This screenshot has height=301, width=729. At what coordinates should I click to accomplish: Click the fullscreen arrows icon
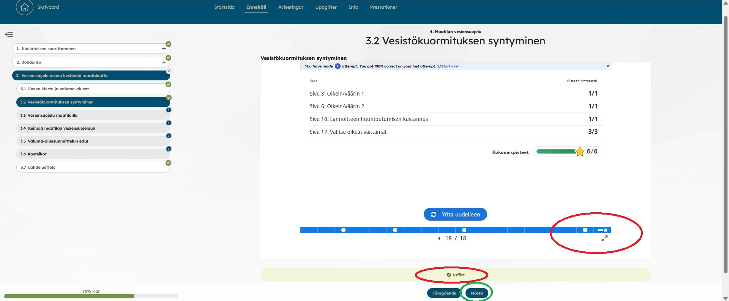(604, 238)
